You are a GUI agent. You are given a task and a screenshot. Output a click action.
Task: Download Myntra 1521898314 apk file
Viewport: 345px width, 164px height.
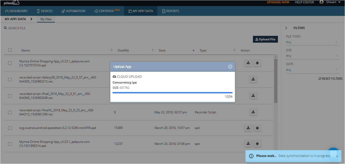248,144
